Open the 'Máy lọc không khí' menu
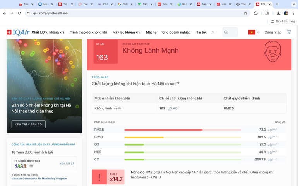The image size is (298, 186). coord(126,32)
